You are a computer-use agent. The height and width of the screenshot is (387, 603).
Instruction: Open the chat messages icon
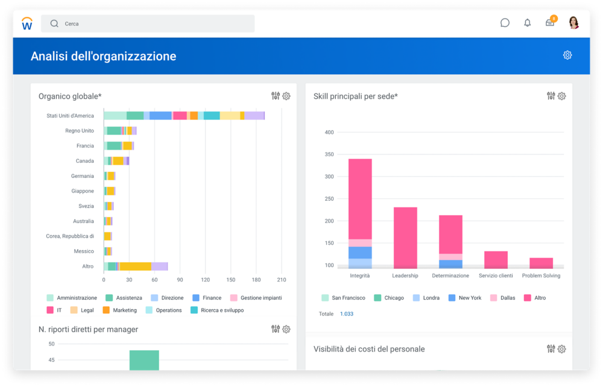505,23
